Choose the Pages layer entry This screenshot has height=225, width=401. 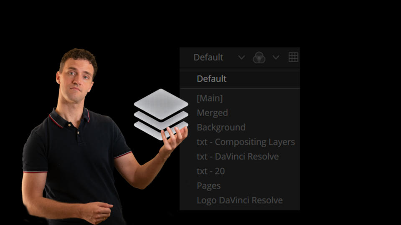209,186
